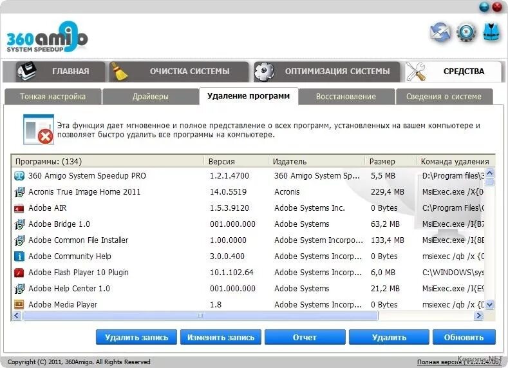Click the life vest help icon
508x368 pixels.
click(x=491, y=32)
